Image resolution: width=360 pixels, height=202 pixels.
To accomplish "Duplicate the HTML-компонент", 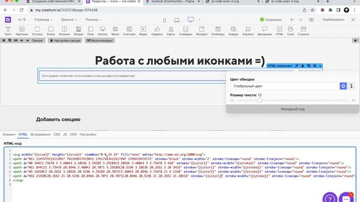I will click(x=309, y=66).
